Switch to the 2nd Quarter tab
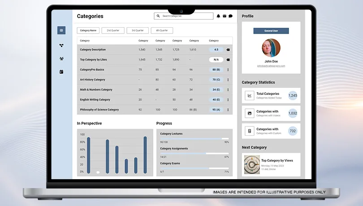The width and height of the screenshot is (363, 206). point(113,30)
